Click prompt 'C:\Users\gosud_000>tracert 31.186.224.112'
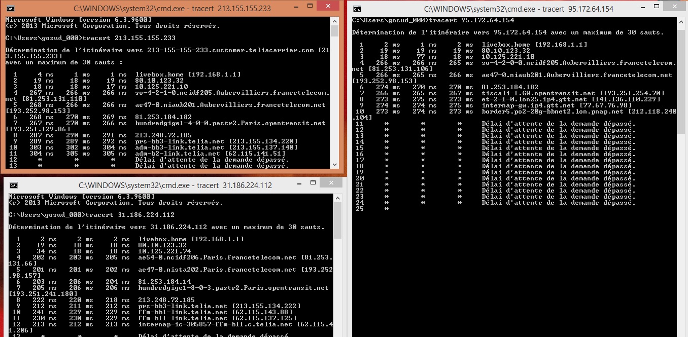This screenshot has height=337, width=688. point(91,215)
